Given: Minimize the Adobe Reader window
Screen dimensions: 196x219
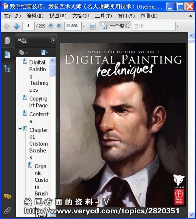Looking at the screenshot, I should [x=170, y=6].
